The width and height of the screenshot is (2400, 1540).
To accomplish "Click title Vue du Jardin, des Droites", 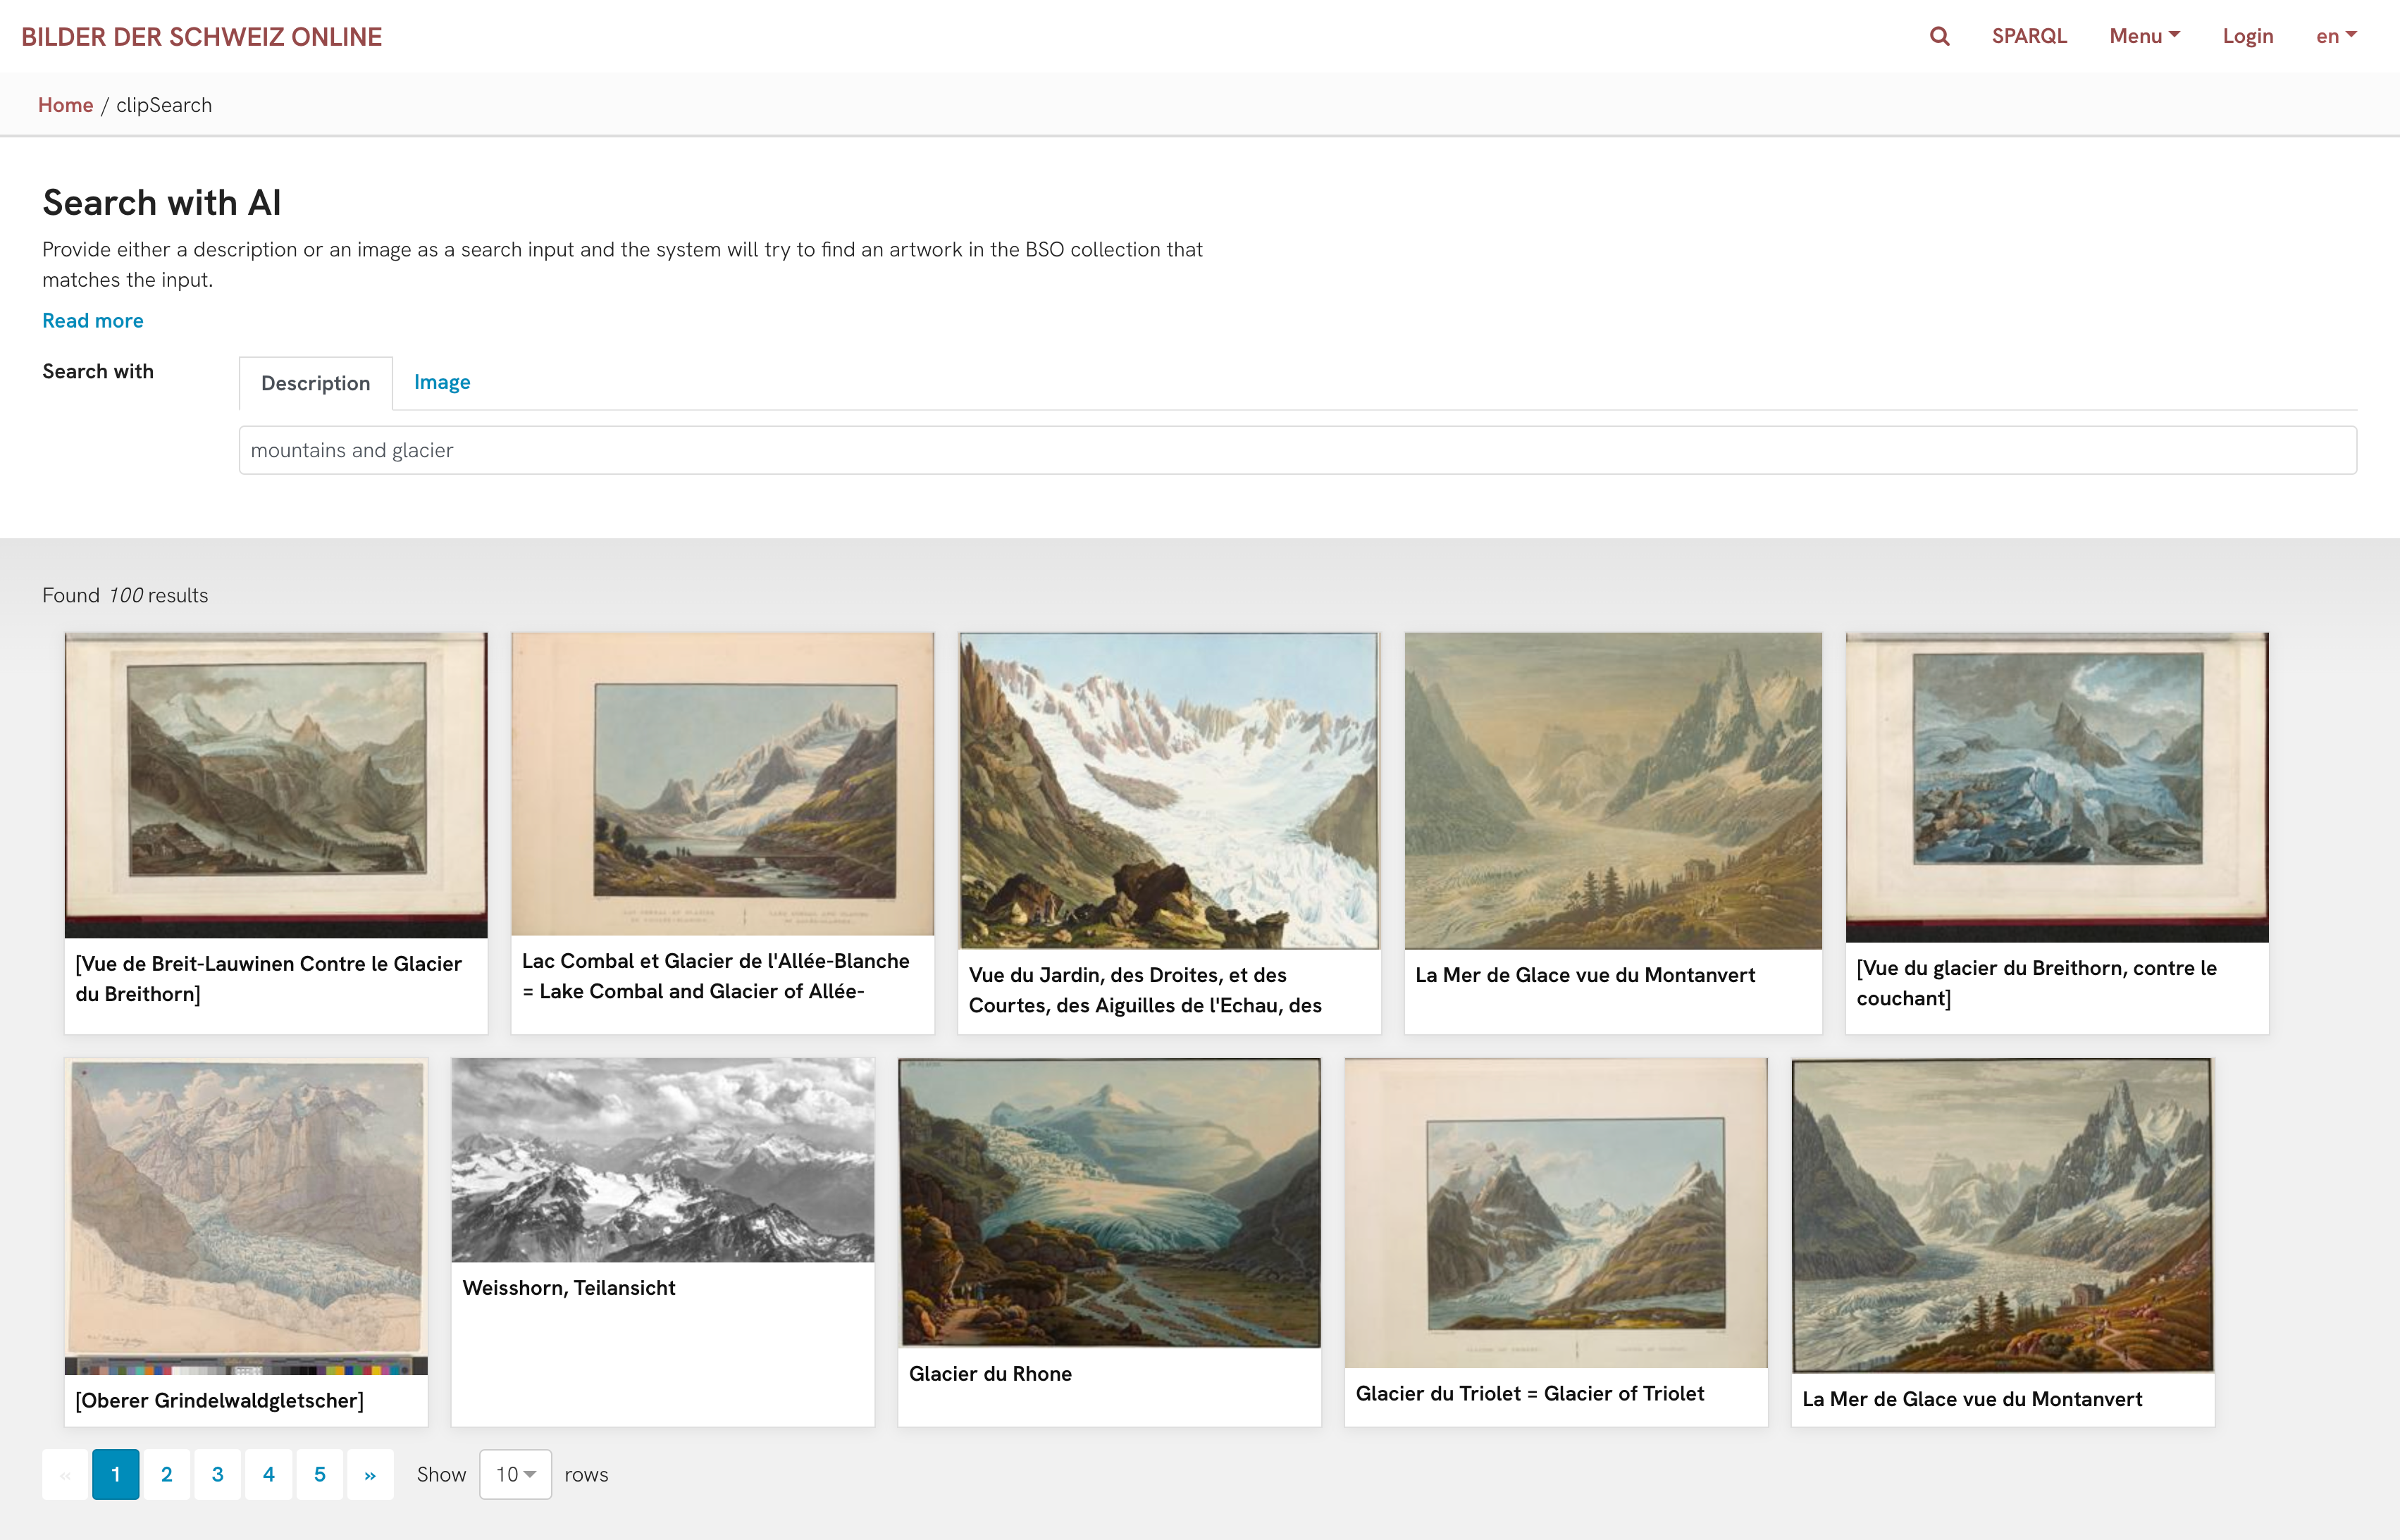I will (x=1145, y=990).
